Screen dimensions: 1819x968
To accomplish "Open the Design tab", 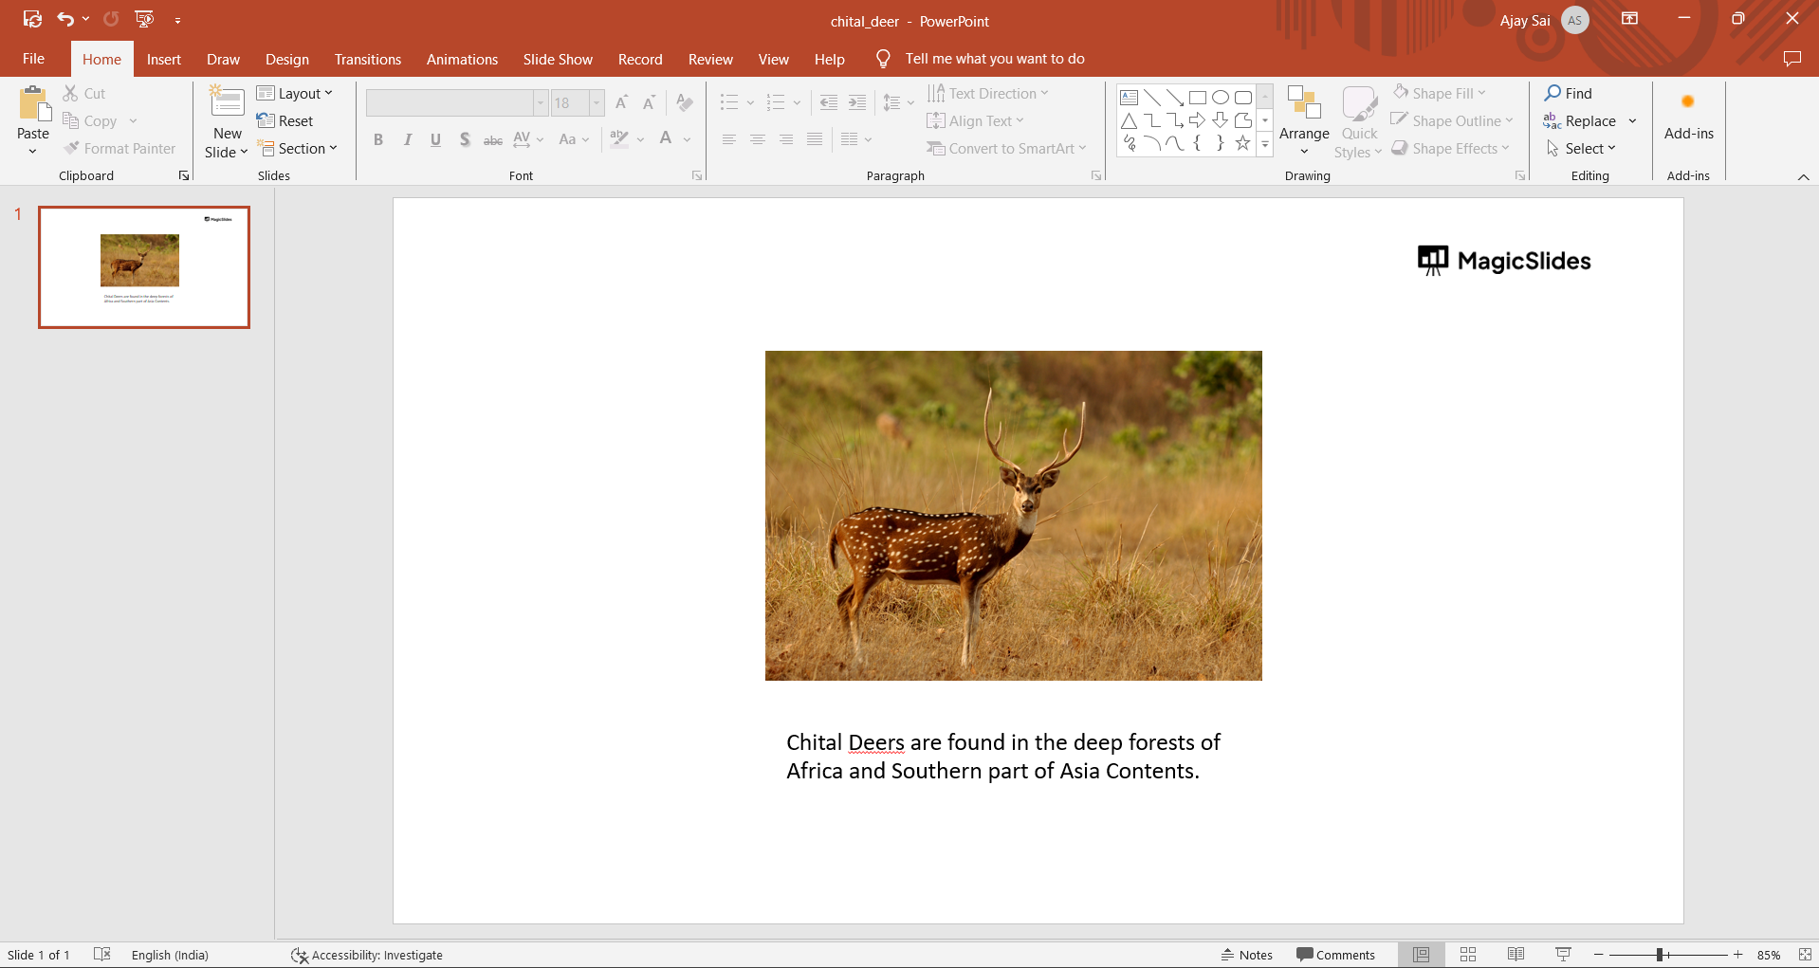I will pos(286,59).
